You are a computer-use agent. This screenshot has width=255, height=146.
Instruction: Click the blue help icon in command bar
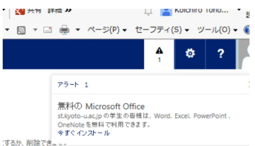[x=247, y=30]
